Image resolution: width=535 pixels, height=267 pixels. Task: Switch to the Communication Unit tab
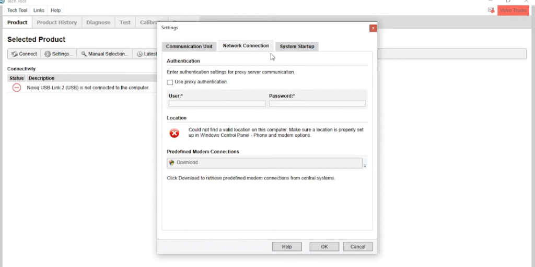coord(189,46)
